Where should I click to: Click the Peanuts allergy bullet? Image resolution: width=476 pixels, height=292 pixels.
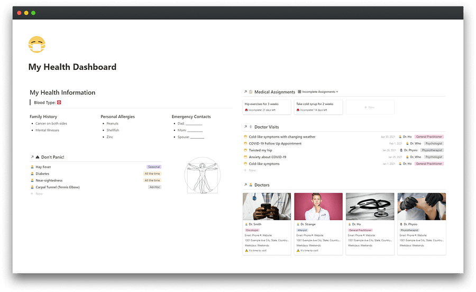click(112, 124)
